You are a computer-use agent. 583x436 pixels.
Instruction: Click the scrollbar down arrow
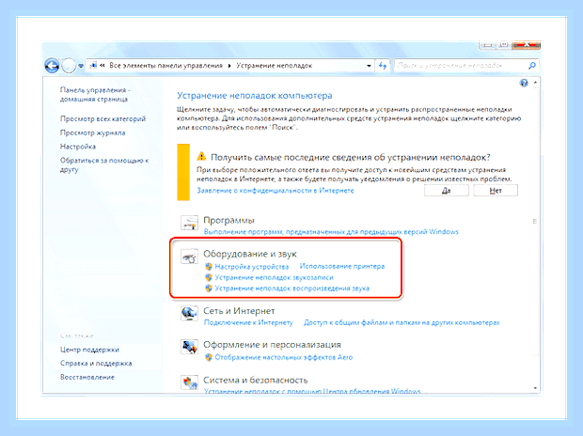[x=535, y=388]
